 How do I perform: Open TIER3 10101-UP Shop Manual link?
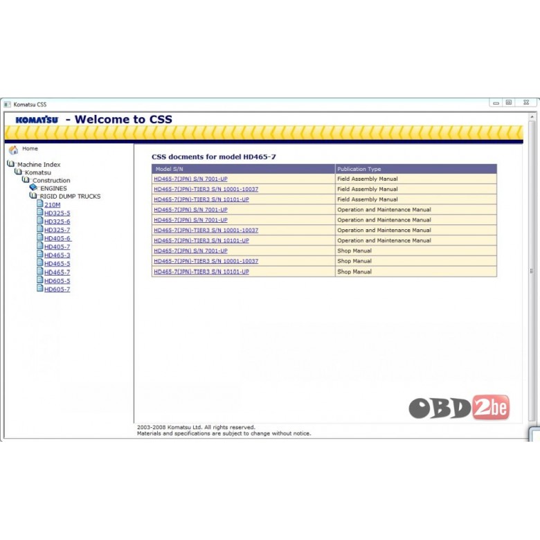(201, 271)
